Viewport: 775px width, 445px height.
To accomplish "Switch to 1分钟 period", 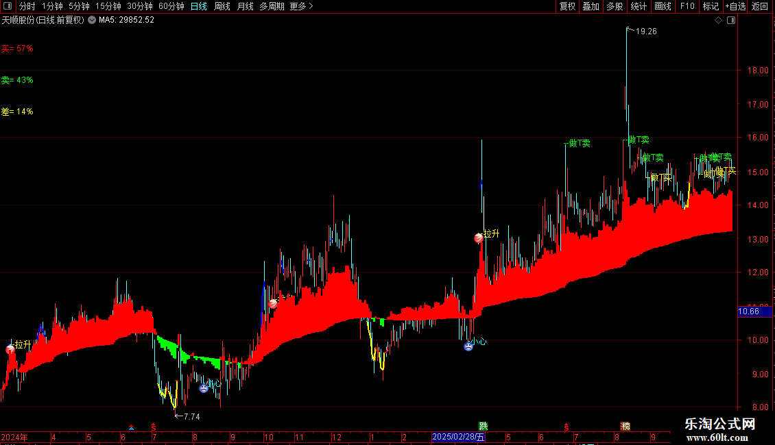I will (x=52, y=6).
